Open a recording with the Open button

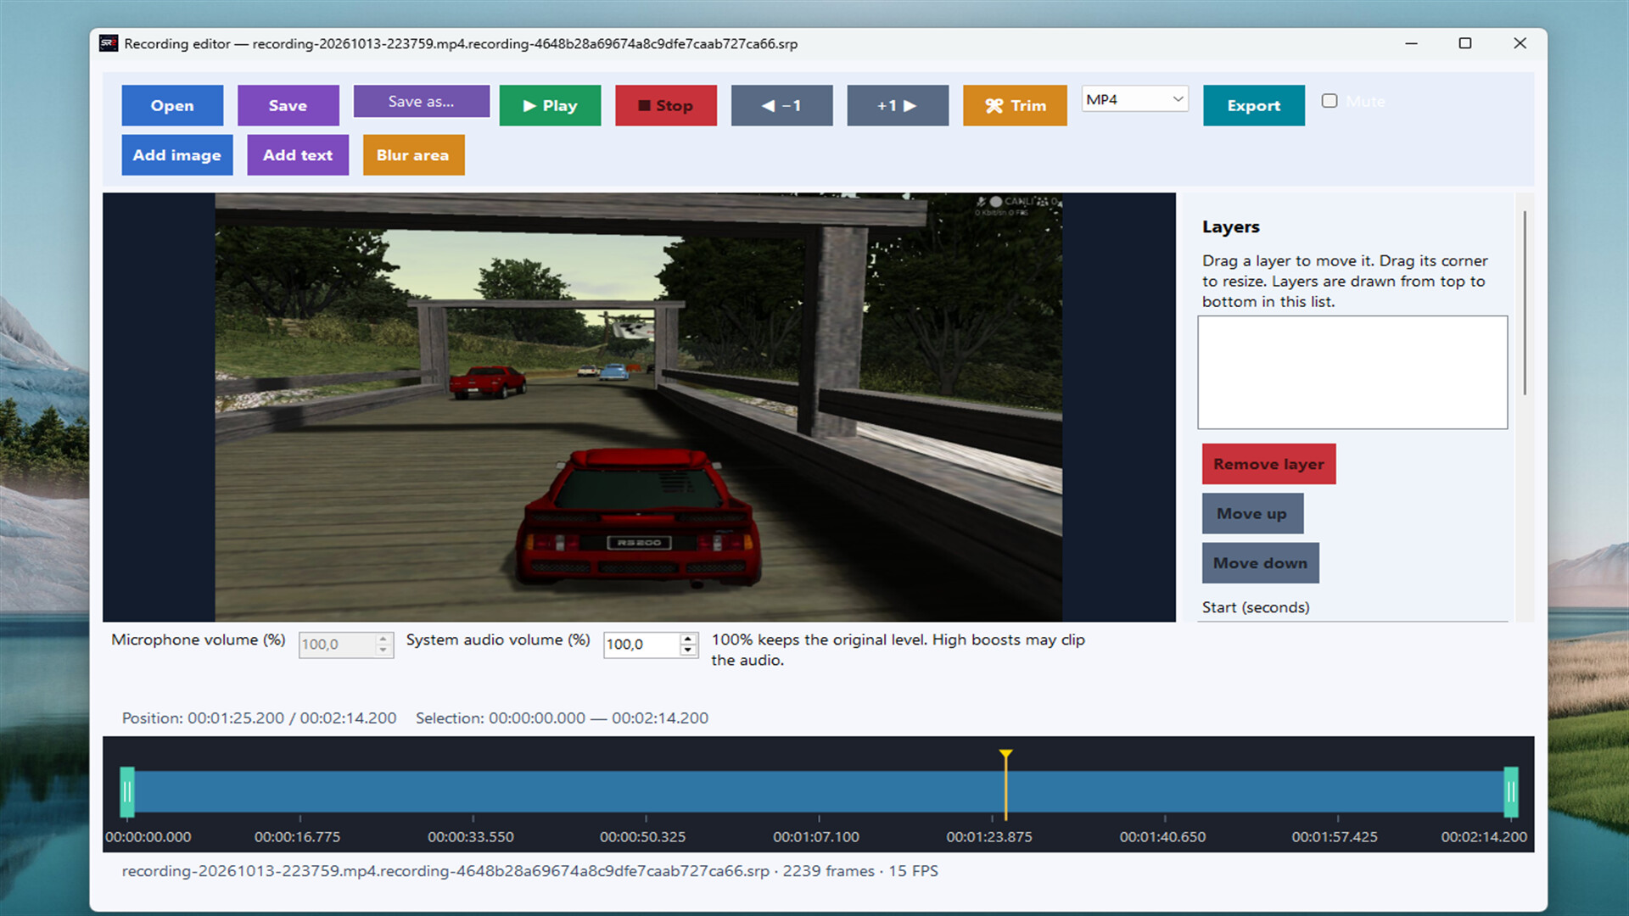[x=172, y=105]
